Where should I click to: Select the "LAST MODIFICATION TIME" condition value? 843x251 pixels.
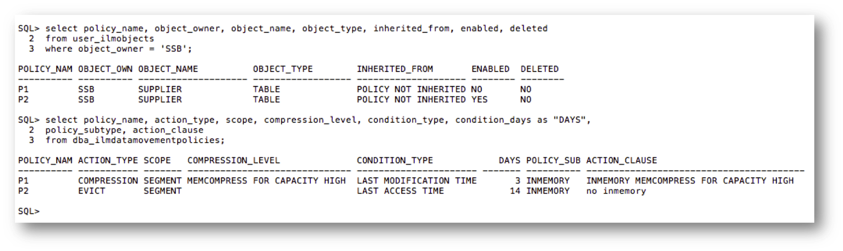(x=417, y=180)
